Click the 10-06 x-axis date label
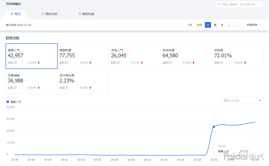The width and height of the screenshot is (269, 166). click(x=14, y=159)
